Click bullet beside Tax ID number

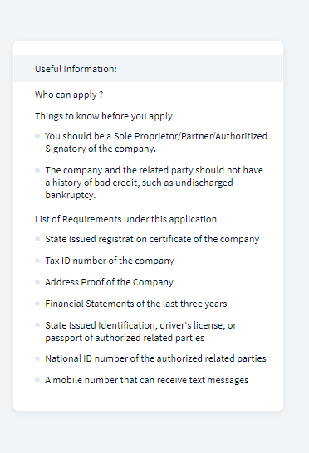click(37, 261)
